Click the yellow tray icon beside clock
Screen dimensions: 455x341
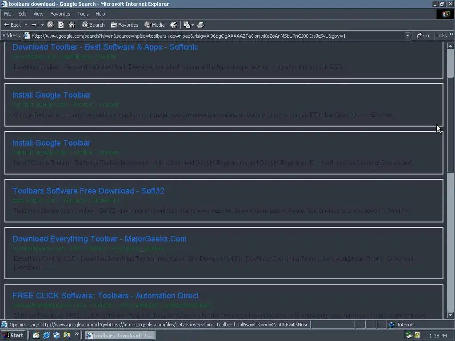[x=417, y=336]
